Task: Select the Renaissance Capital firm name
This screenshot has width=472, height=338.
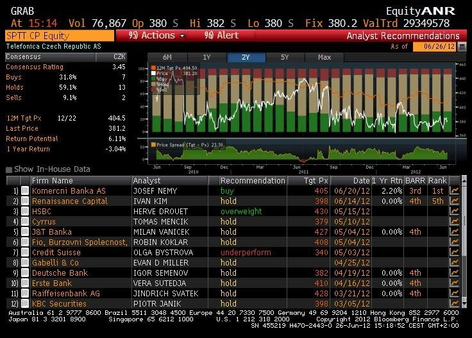Action: (x=69, y=201)
